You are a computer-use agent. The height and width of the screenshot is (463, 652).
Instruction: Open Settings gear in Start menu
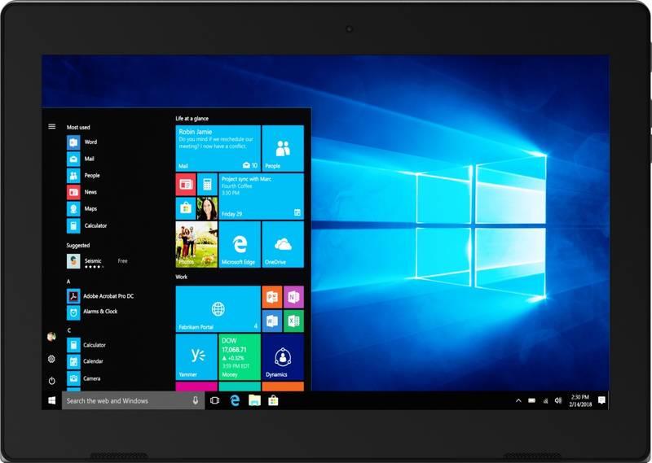coord(51,359)
